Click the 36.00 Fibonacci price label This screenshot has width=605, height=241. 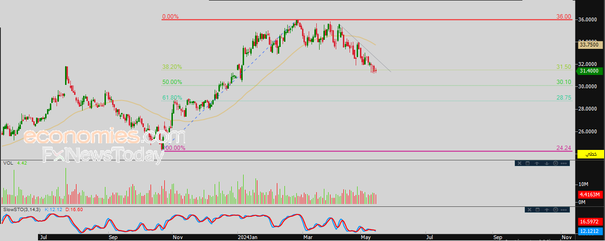[564, 17]
